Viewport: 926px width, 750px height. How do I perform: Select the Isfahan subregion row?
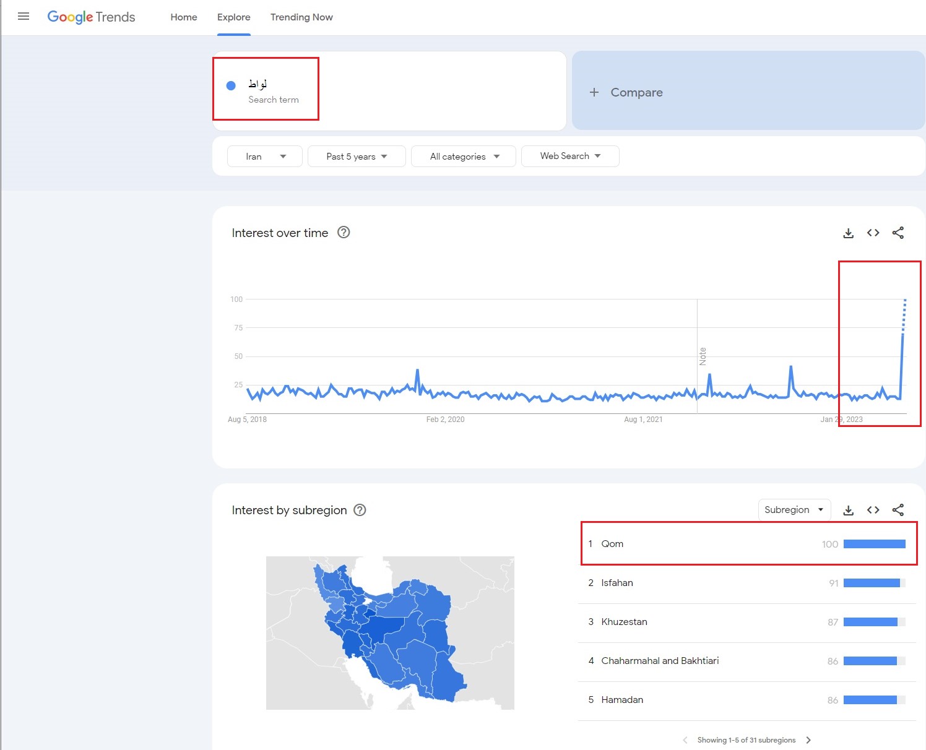747,583
